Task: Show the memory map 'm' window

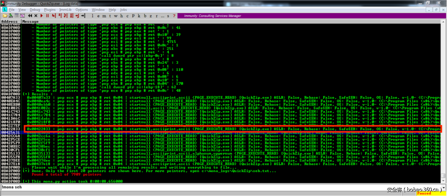Action: tap(104, 16)
